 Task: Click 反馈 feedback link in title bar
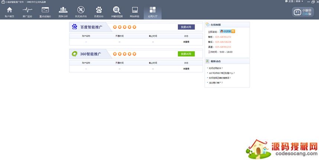[x=290, y=1]
